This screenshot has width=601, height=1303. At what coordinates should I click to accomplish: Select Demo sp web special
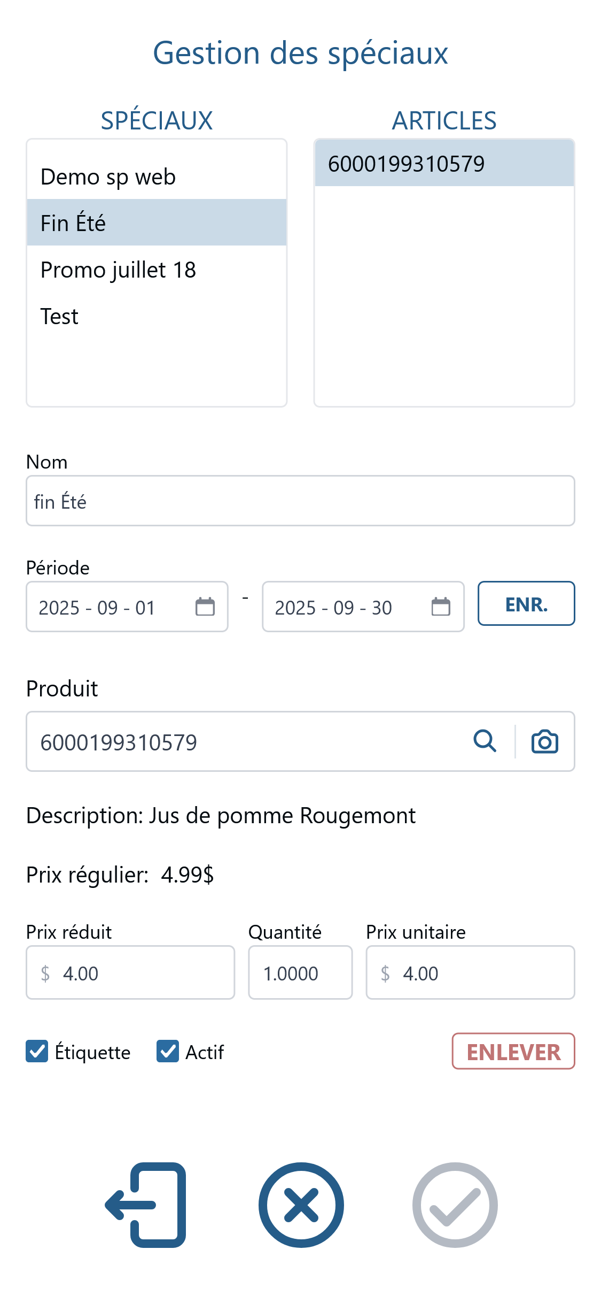(x=157, y=177)
